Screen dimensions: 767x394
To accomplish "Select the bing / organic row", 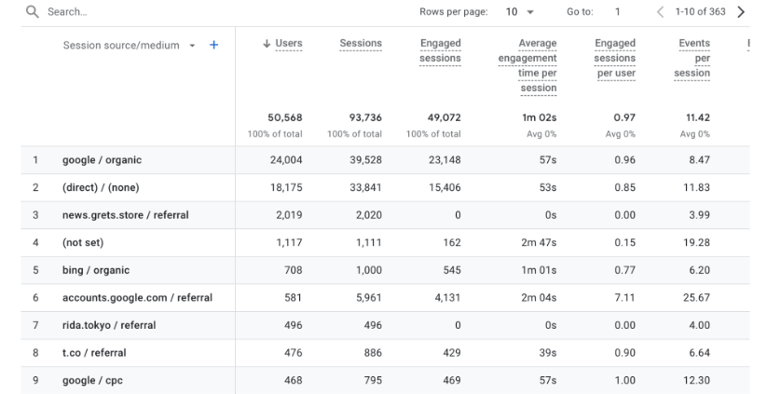I will [x=96, y=270].
